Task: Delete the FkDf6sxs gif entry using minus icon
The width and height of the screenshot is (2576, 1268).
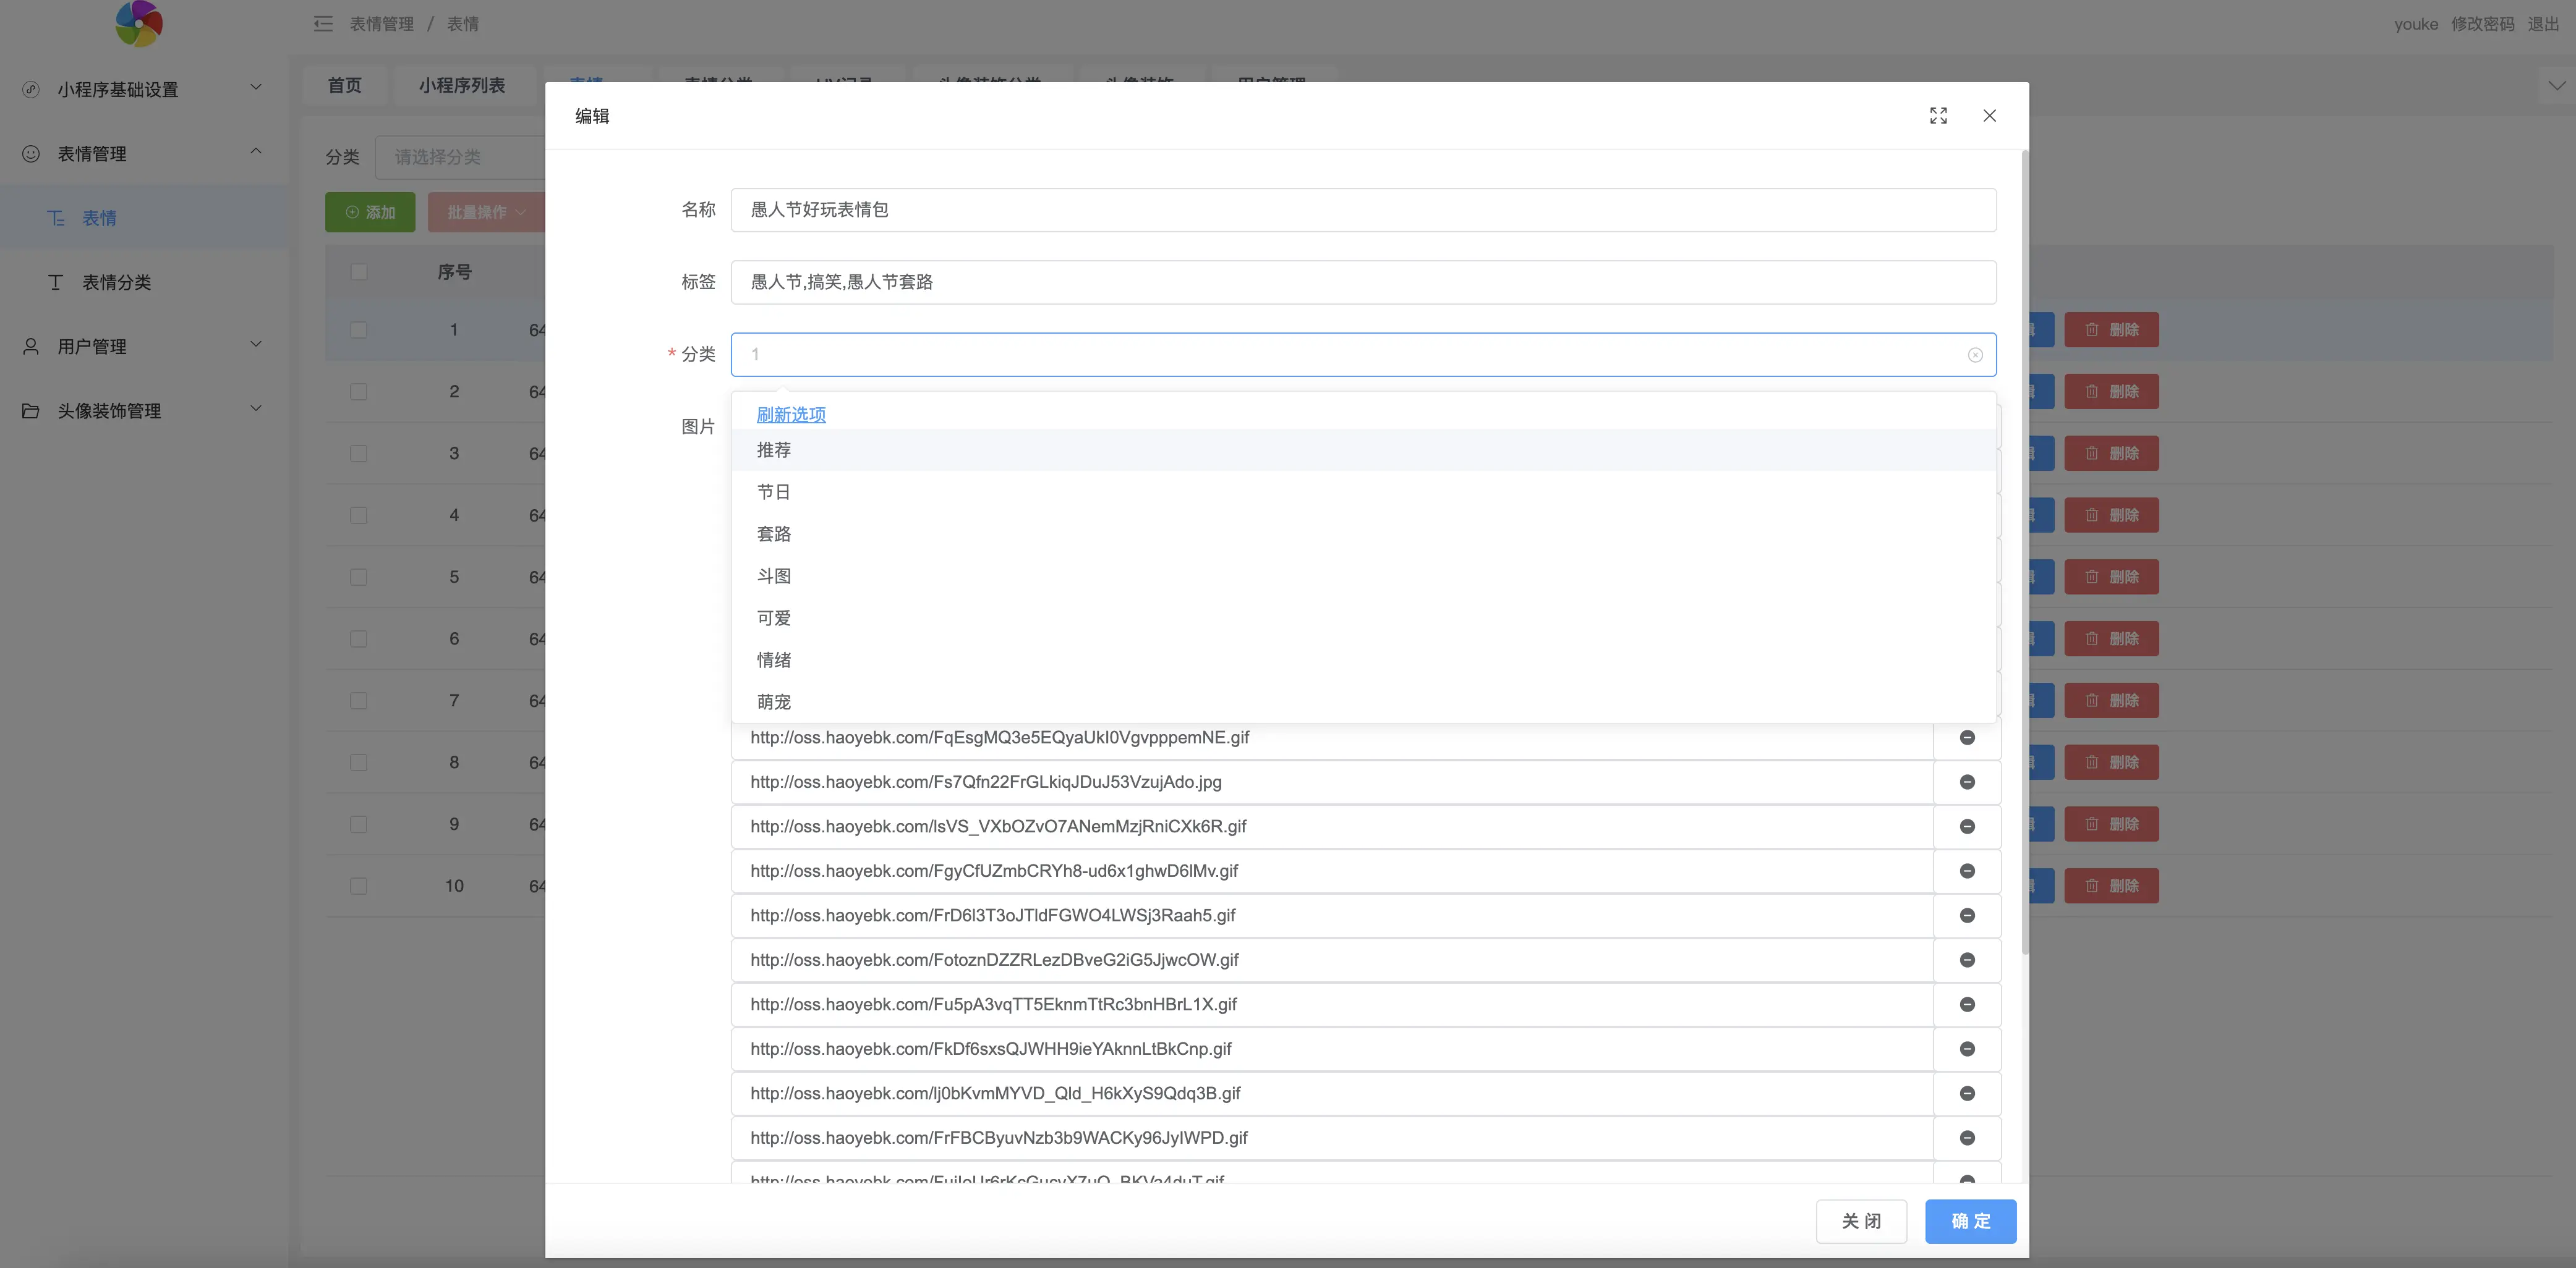Action: click(1967, 1049)
